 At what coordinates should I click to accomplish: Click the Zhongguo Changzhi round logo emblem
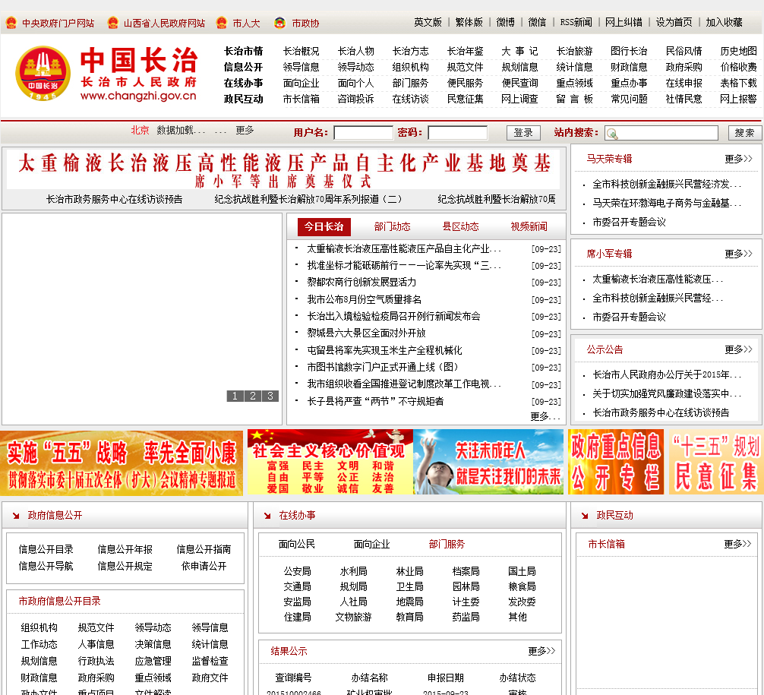coord(43,73)
